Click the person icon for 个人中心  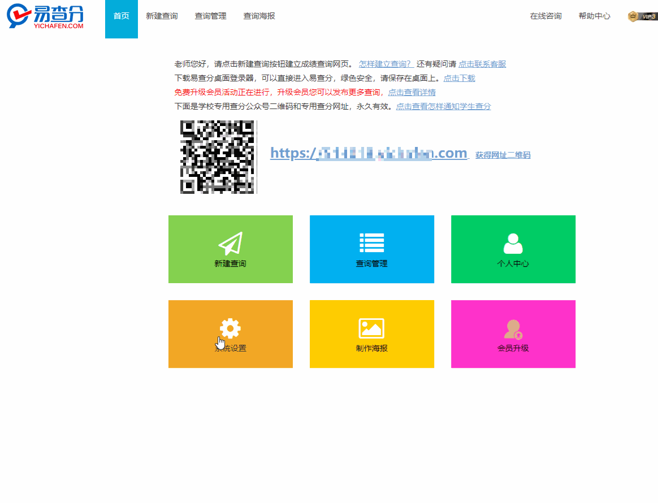click(513, 244)
